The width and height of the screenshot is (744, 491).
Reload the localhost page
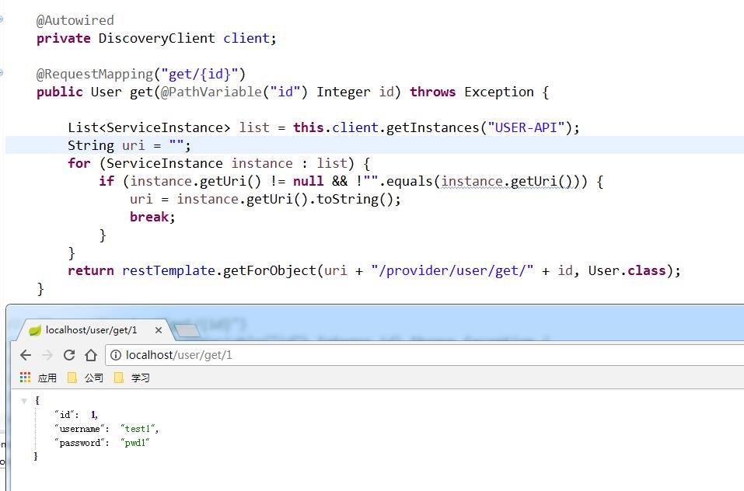[x=69, y=355]
